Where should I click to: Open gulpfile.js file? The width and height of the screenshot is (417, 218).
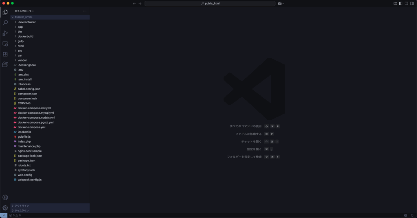(50, 137)
